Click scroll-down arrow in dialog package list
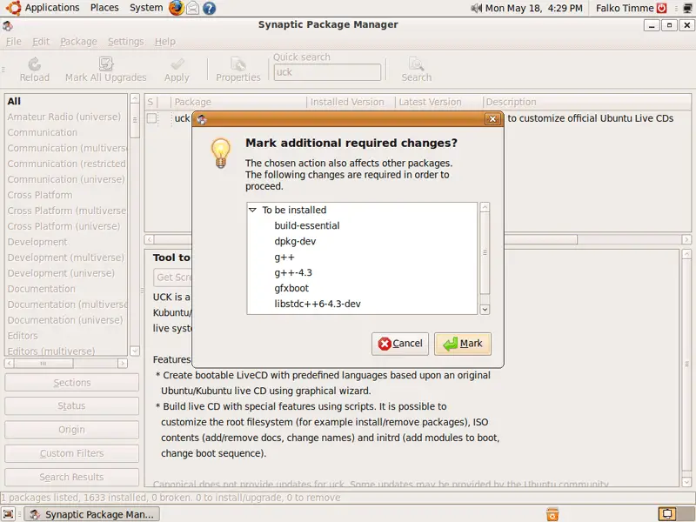 (485, 310)
